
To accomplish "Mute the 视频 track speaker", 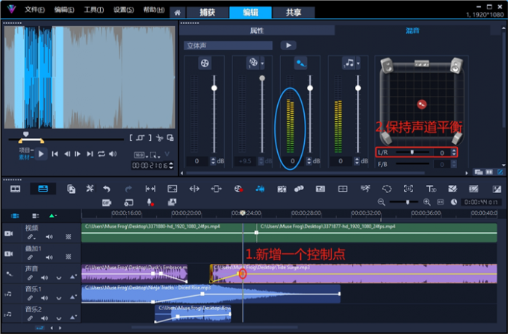I will [x=51, y=236].
